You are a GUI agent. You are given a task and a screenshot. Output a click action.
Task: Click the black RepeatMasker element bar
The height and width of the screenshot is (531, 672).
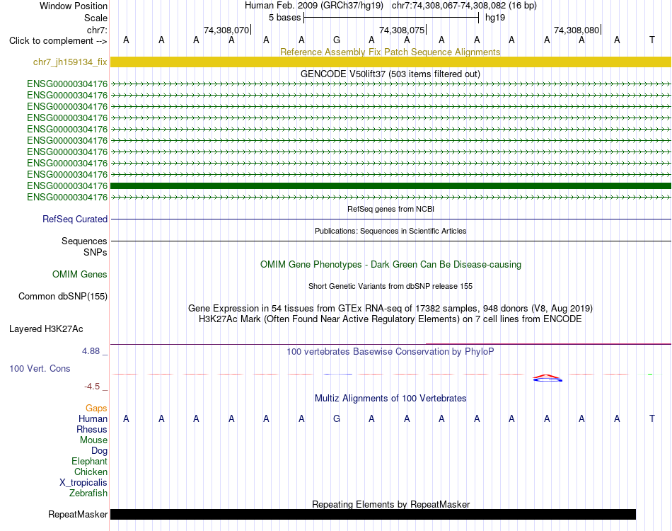pos(373,514)
